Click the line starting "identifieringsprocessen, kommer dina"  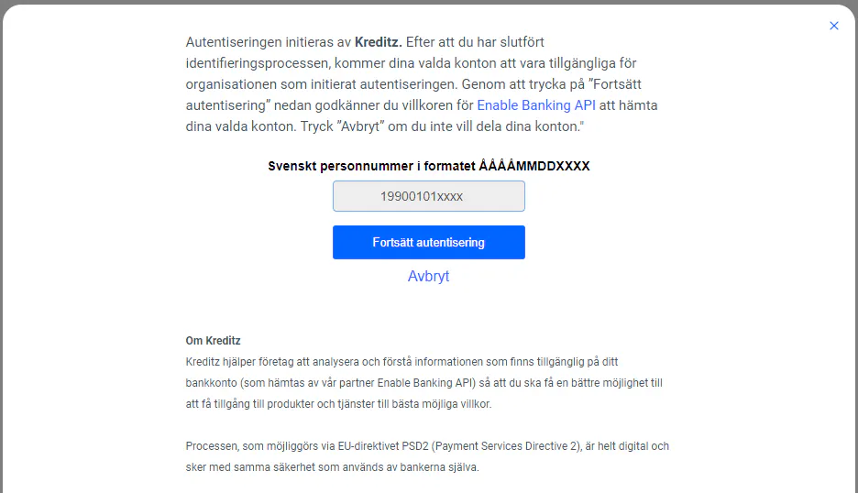pos(411,63)
